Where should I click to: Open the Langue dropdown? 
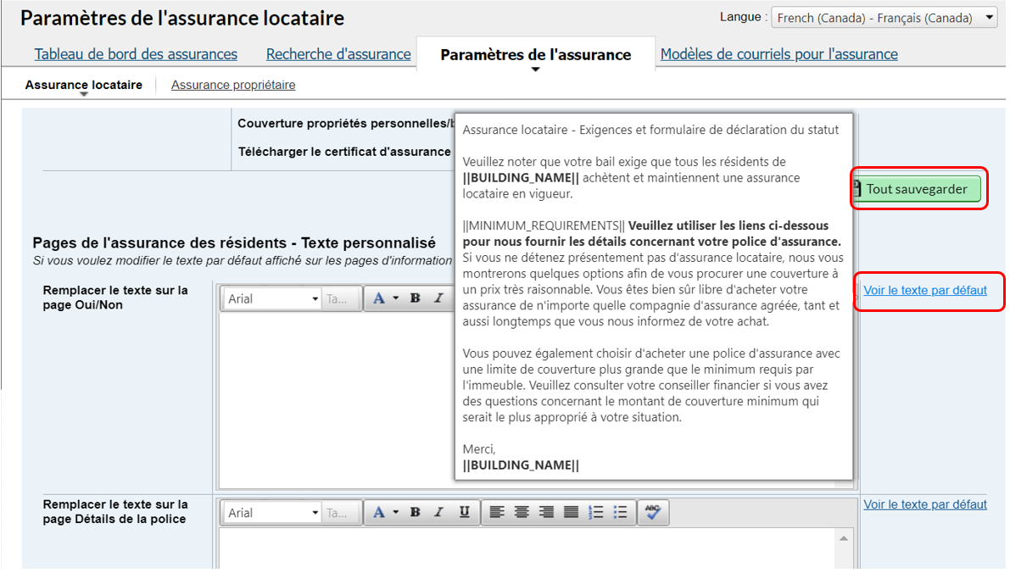click(885, 18)
